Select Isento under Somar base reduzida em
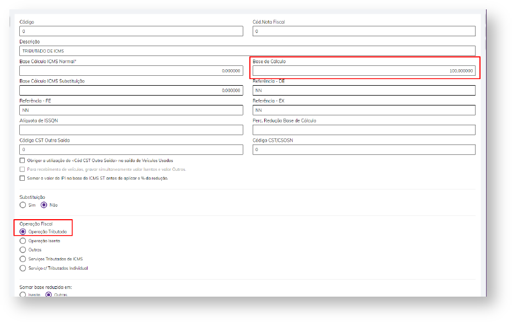513x323 pixels. pos(23,294)
